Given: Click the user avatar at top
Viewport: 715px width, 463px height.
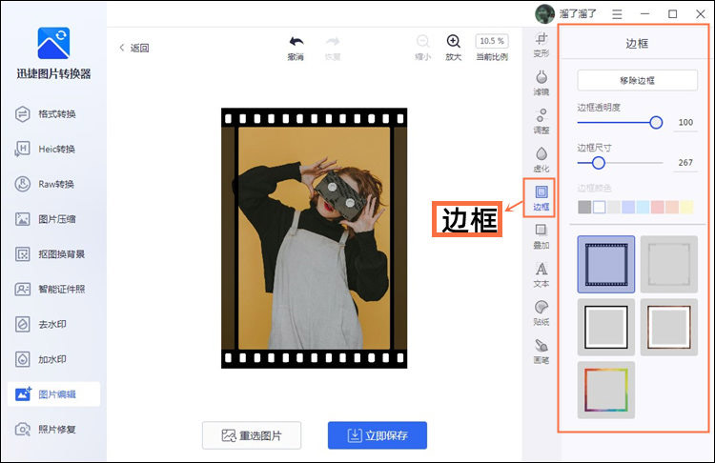Looking at the screenshot, I should coord(544,13).
